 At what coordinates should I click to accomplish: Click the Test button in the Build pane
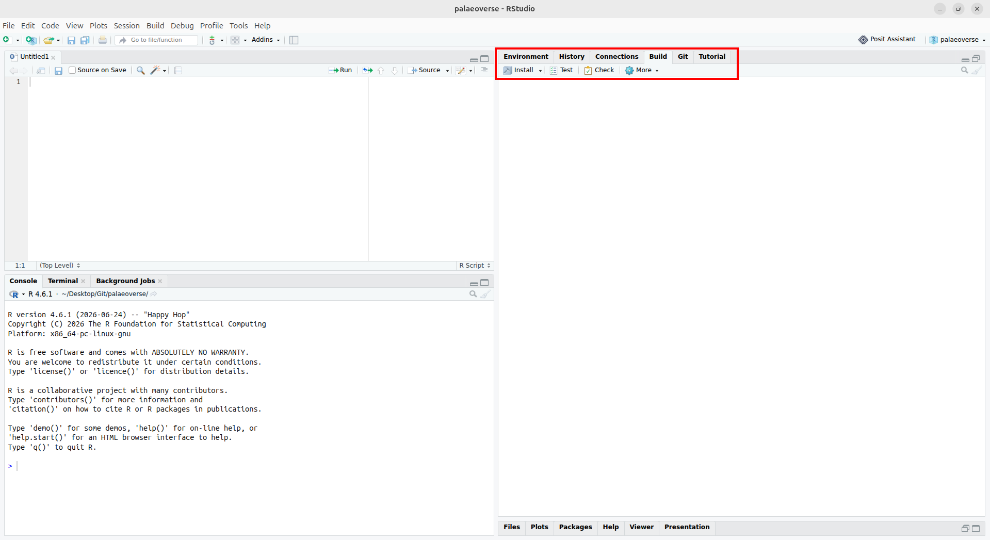tap(561, 70)
